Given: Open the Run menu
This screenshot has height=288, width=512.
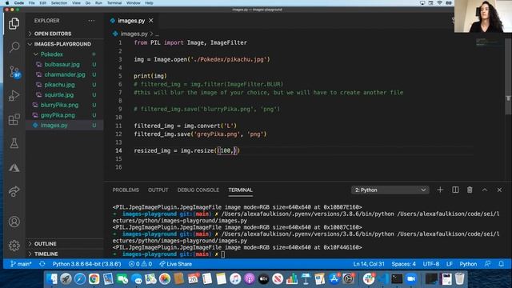Looking at the screenshot, I should click(x=98, y=3).
